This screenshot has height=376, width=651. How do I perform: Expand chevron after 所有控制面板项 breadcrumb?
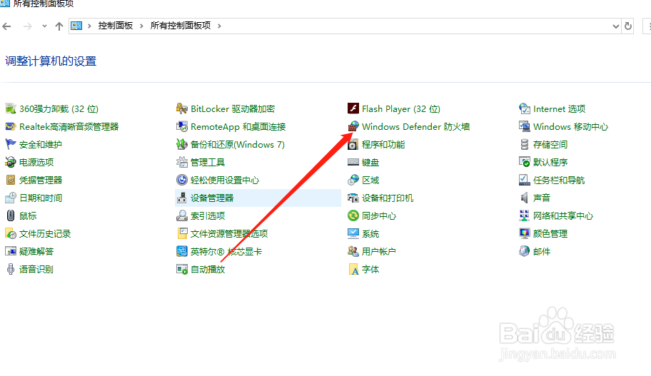pyautogui.click(x=219, y=26)
